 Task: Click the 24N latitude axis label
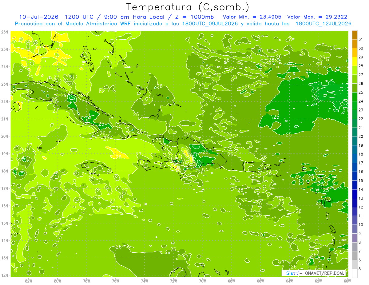tap(5, 67)
